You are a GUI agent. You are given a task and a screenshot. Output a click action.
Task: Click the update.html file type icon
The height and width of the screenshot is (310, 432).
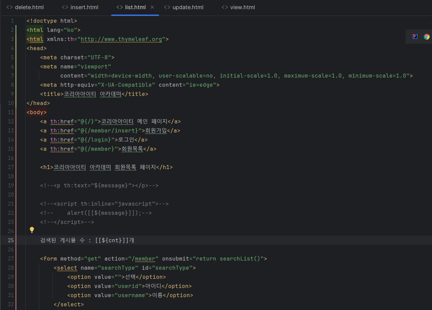point(167,7)
